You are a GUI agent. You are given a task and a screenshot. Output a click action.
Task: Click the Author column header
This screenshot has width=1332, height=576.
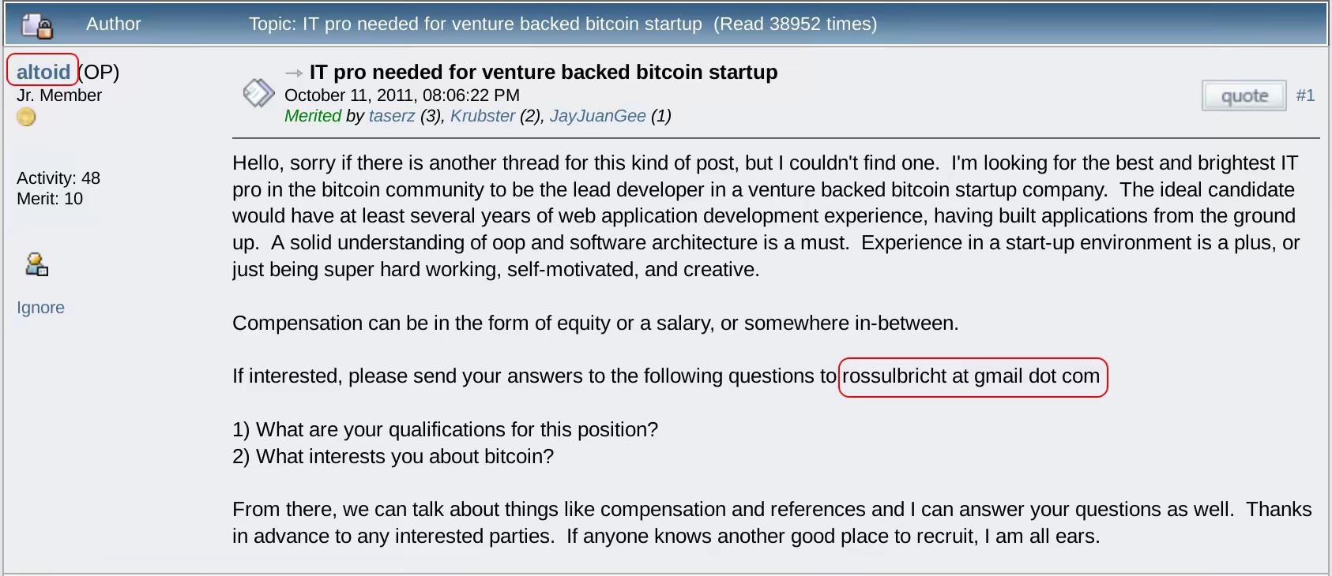[x=113, y=24]
